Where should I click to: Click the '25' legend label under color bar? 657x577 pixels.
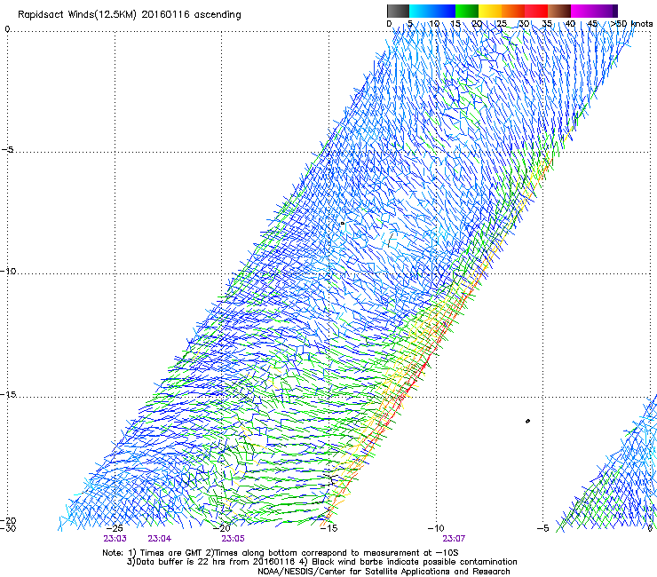(x=501, y=23)
